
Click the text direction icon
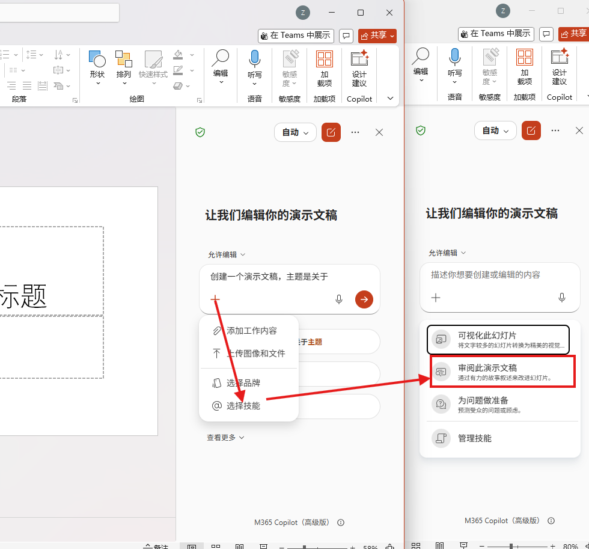[x=59, y=55]
